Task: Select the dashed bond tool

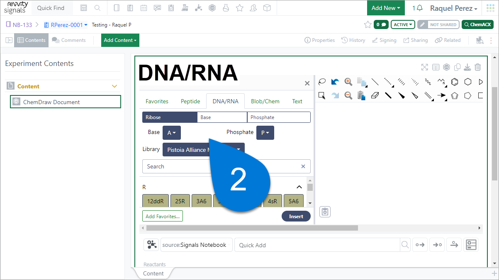Action: (x=388, y=82)
